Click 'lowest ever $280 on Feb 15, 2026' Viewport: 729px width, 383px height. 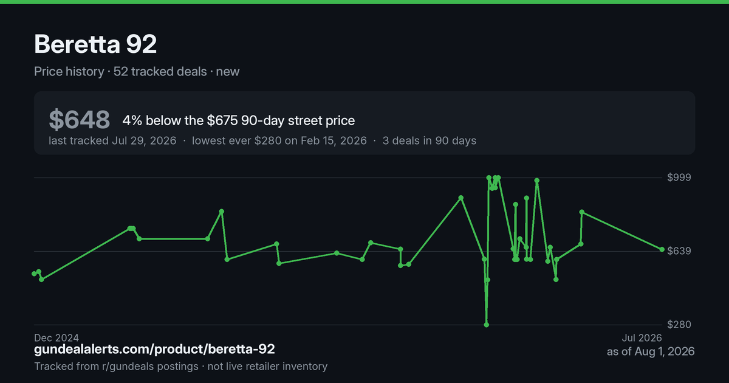coord(279,140)
